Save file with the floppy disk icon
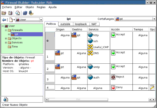 pyautogui.click(x=10, y=13)
